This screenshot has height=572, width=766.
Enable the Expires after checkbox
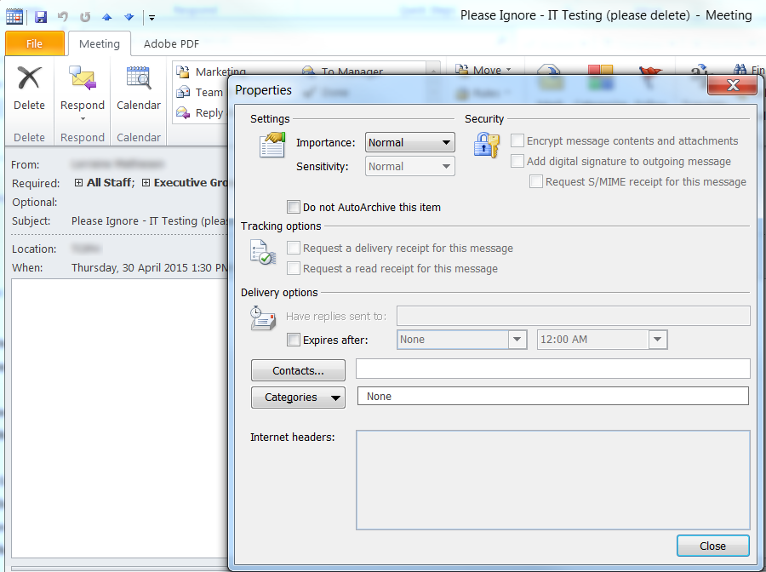[x=294, y=340]
